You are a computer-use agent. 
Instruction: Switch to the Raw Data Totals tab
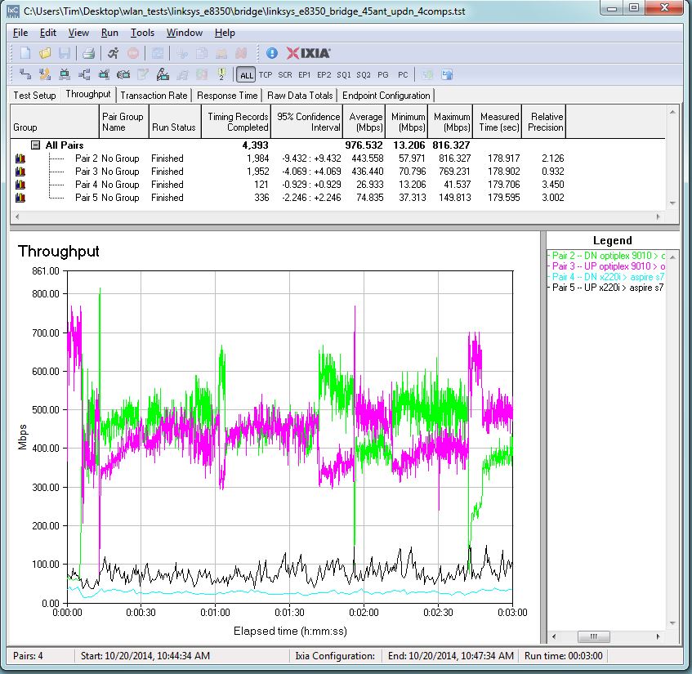[x=300, y=96]
